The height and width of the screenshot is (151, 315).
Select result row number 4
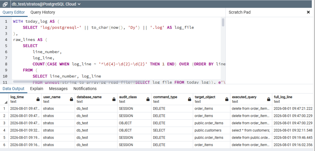[4, 130]
